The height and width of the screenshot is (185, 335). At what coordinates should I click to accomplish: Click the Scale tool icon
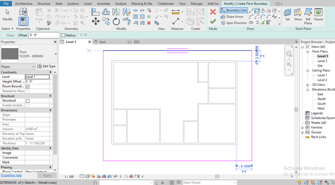click(142, 16)
